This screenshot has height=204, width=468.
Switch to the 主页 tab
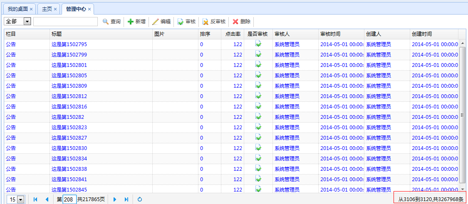coord(48,9)
